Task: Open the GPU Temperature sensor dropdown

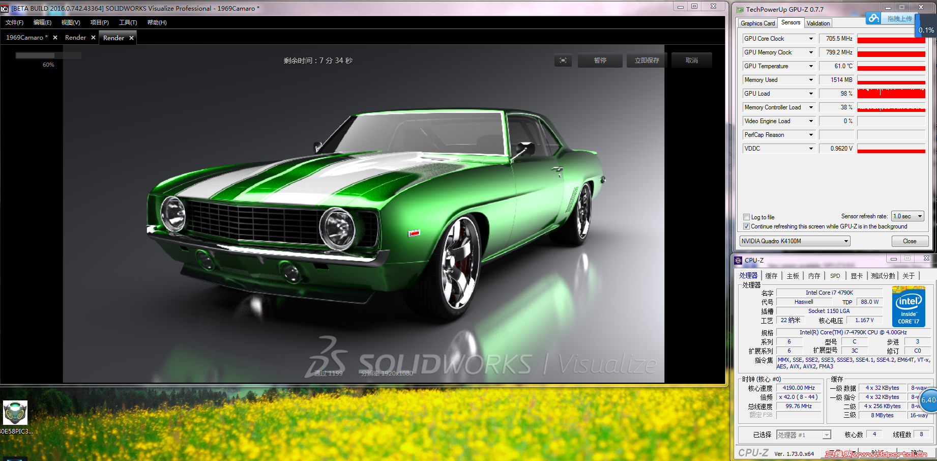Action: pos(811,66)
